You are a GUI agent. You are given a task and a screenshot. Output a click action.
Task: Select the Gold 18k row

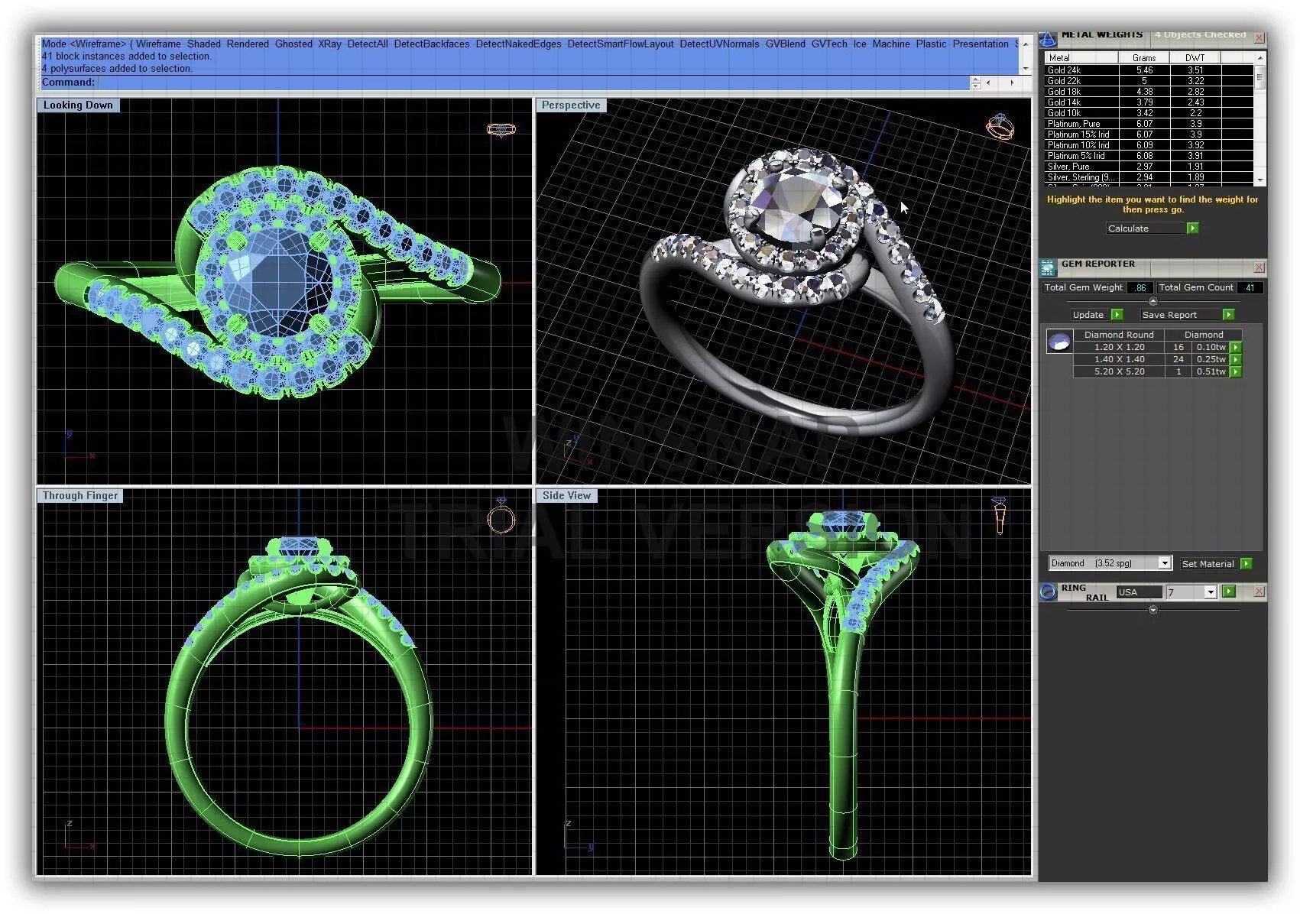pyautogui.click(x=1149, y=92)
